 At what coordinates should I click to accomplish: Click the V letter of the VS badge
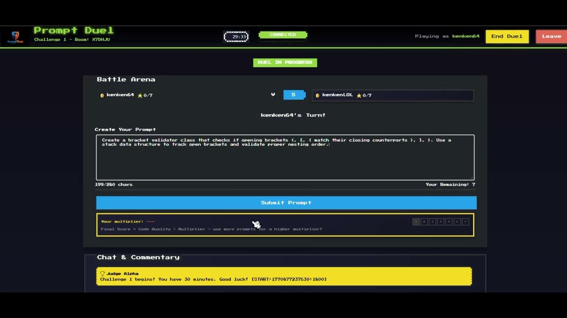click(273, 95)
